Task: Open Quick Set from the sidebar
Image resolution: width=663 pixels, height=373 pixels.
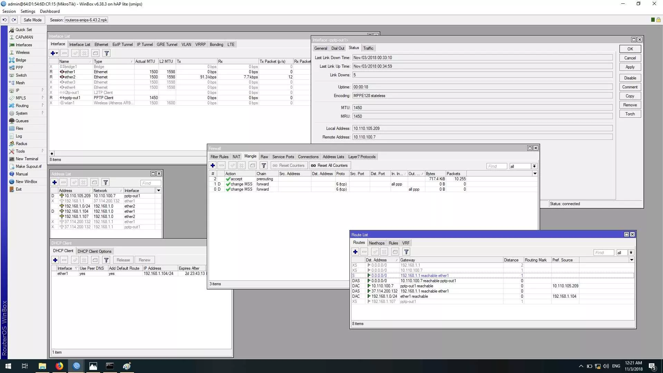Action: click(x=23, y=30)
